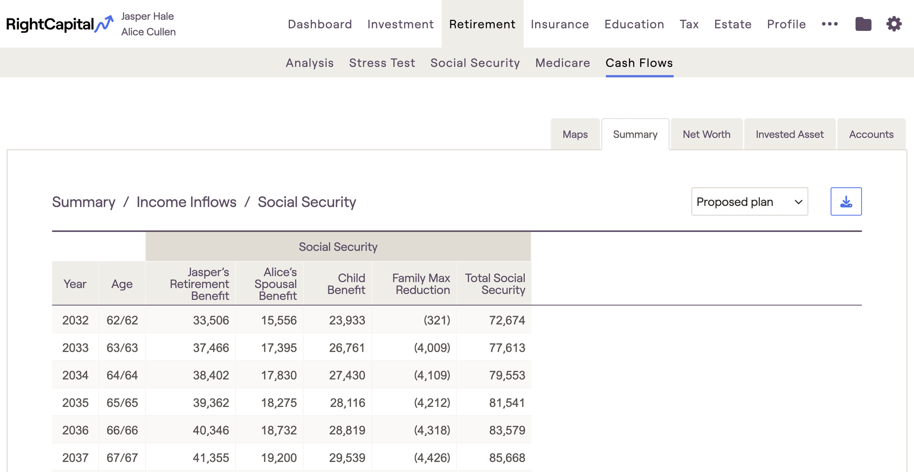
Task: Navigate to the Tax section
Action: (689, 24)
